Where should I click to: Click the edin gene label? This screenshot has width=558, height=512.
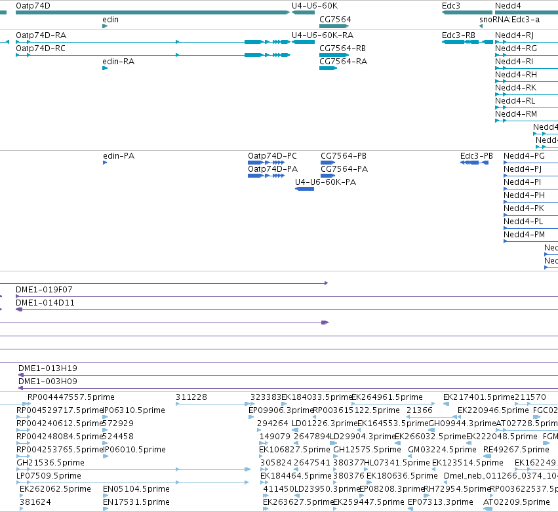click(x=110, y=20)
